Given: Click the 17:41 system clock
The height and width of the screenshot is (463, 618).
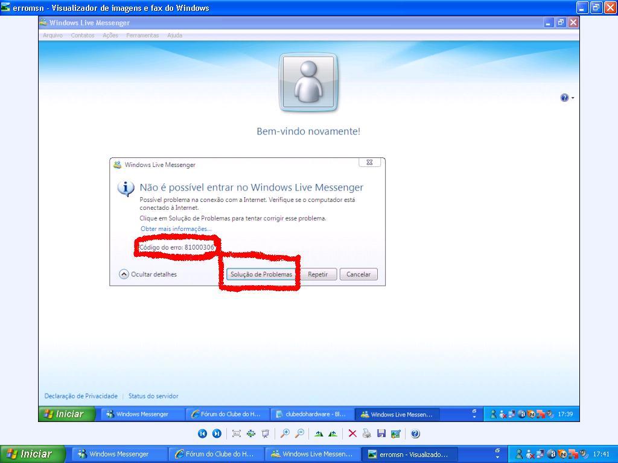Looking at the screenshot, I should click(602, 454).
